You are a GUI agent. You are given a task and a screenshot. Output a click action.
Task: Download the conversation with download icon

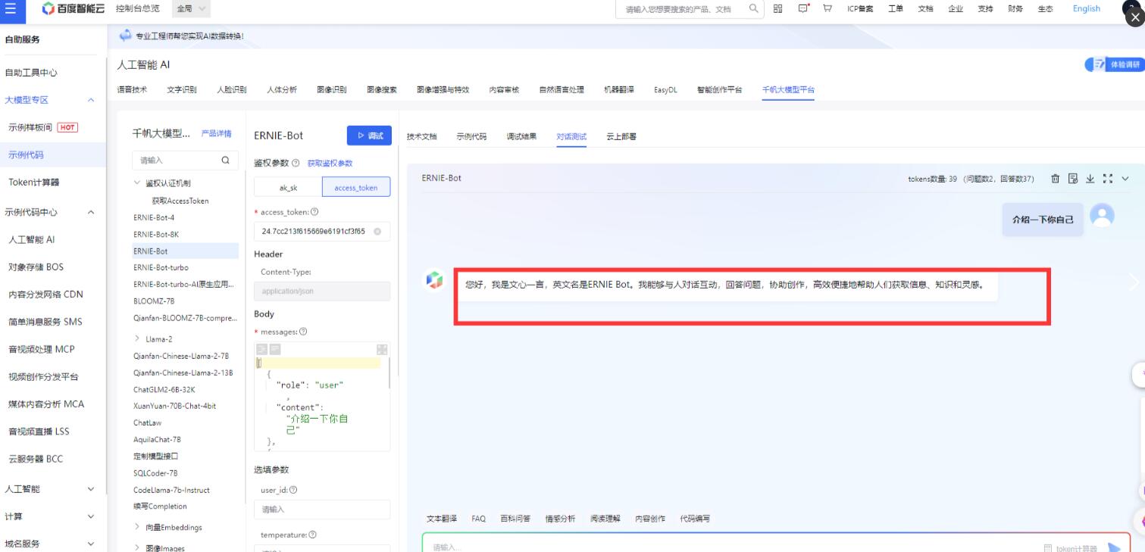pos(1090,179)
